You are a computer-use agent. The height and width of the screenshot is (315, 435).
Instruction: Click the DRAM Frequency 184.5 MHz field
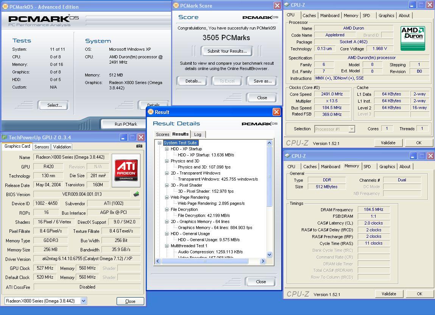[x=373, y=209]
